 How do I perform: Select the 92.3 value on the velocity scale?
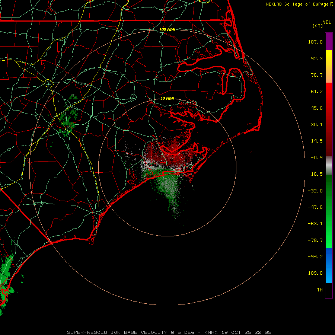pyautogui.click(x=317, y=58)
